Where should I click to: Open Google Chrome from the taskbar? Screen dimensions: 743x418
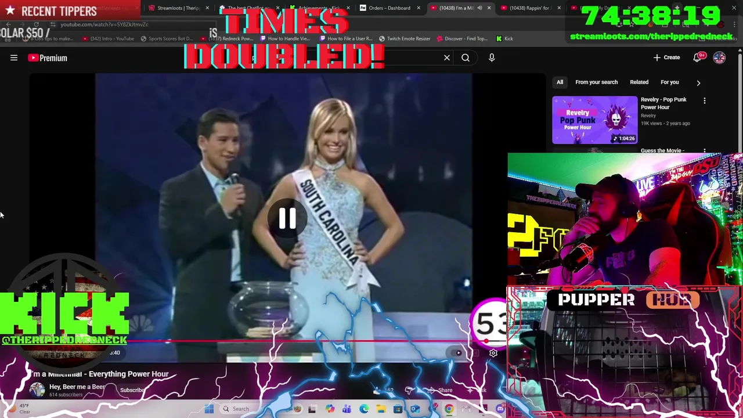(x=449, y=409)
